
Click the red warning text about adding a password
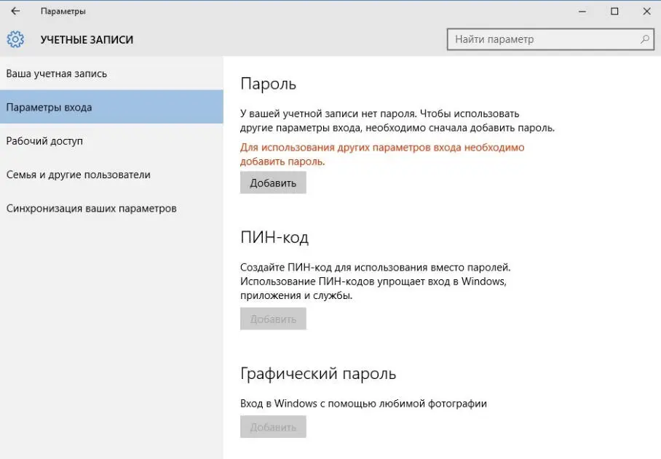point(382,154)
